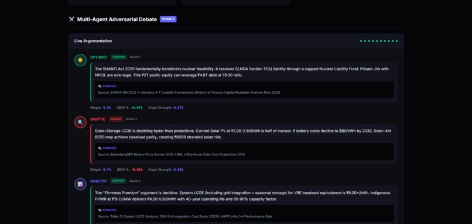Click the Round 2 label
Screen dimensions: 472x224
click(x=132, y=119)
